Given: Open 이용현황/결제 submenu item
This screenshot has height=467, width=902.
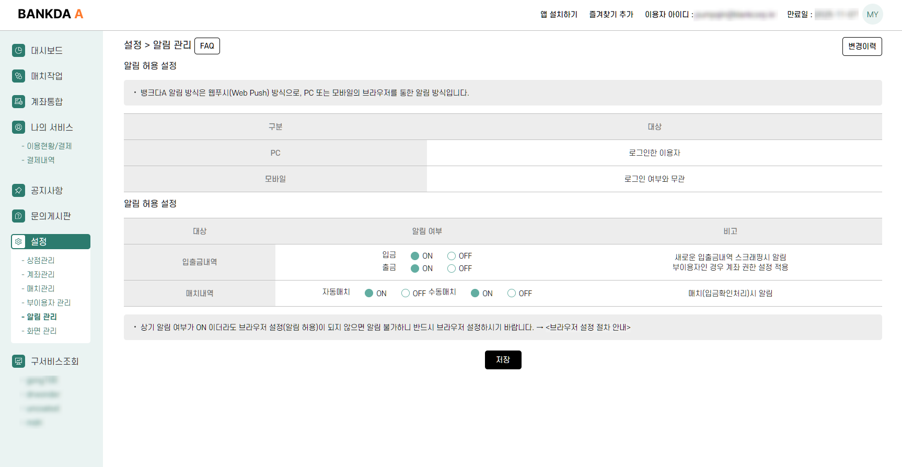Looking at the screenshot, I should pos(49,146).
